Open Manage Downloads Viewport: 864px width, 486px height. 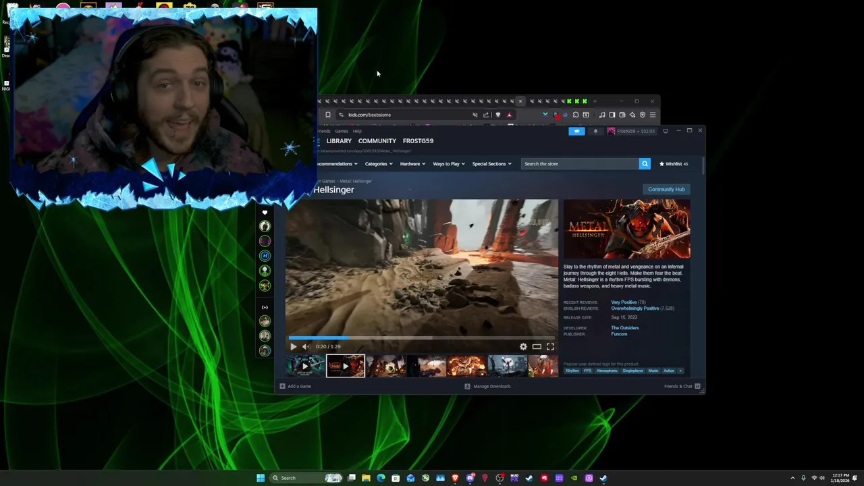click(x=487, y=386)
